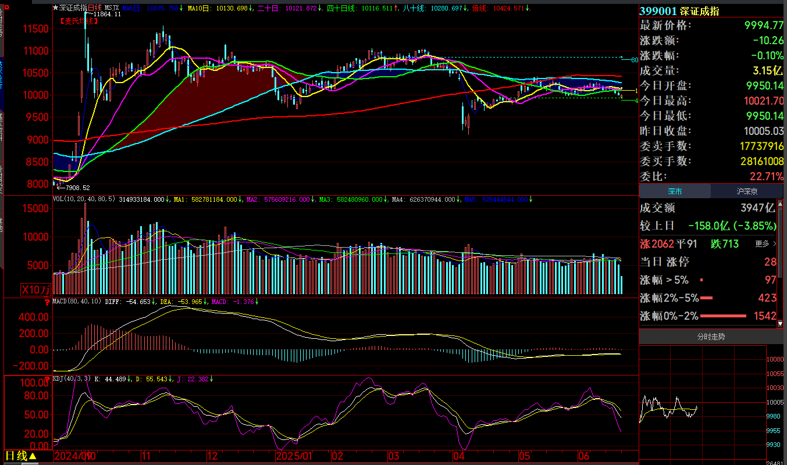The image size is (787, 465).
Task: Click the MACD(80,40,10) indicator title
Action: (x=77, y=302)
